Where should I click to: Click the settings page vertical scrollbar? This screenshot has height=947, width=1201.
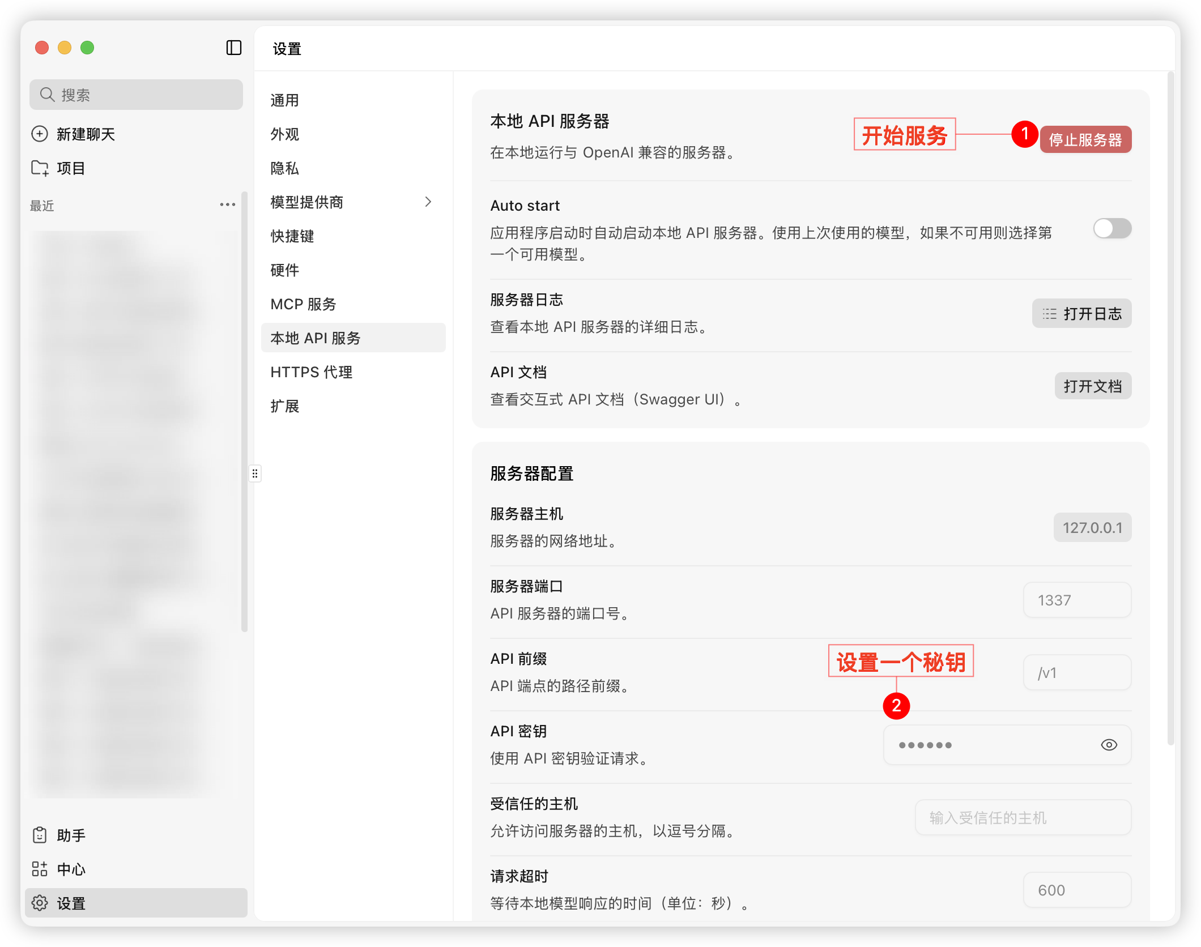tap(1170, 408)
